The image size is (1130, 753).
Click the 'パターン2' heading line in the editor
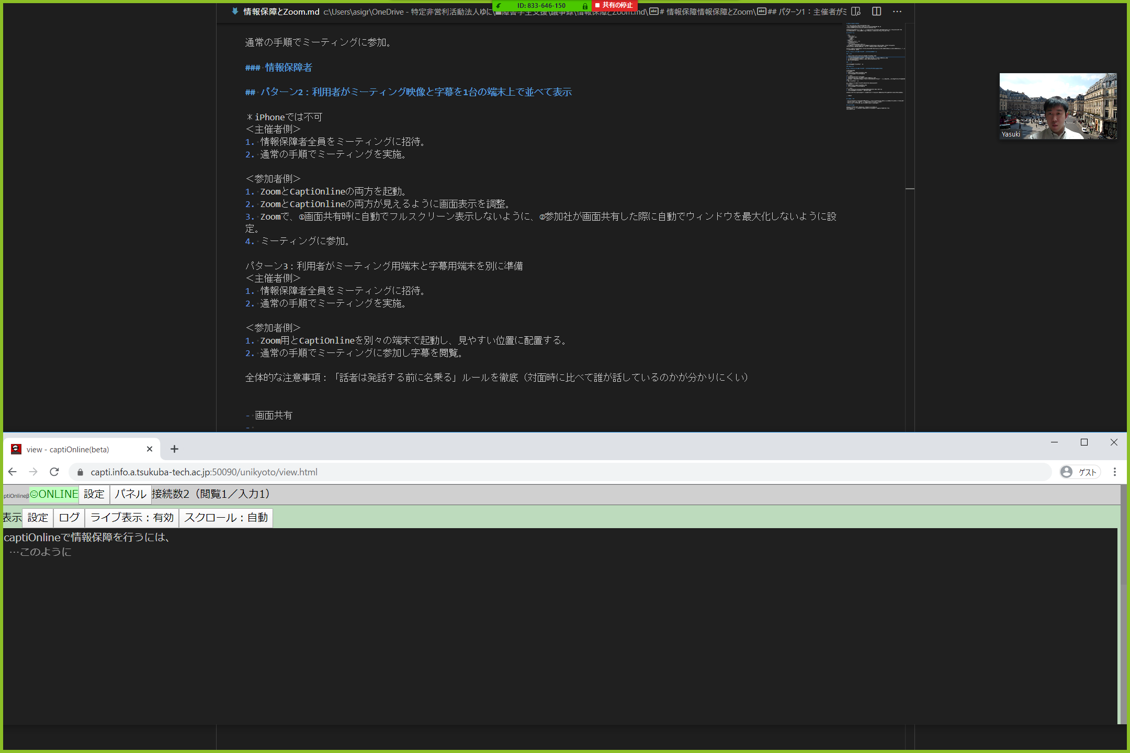click(409, 92)
